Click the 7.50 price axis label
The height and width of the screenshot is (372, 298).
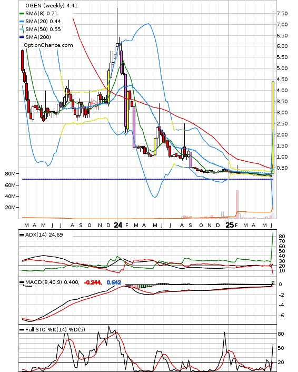282,14
